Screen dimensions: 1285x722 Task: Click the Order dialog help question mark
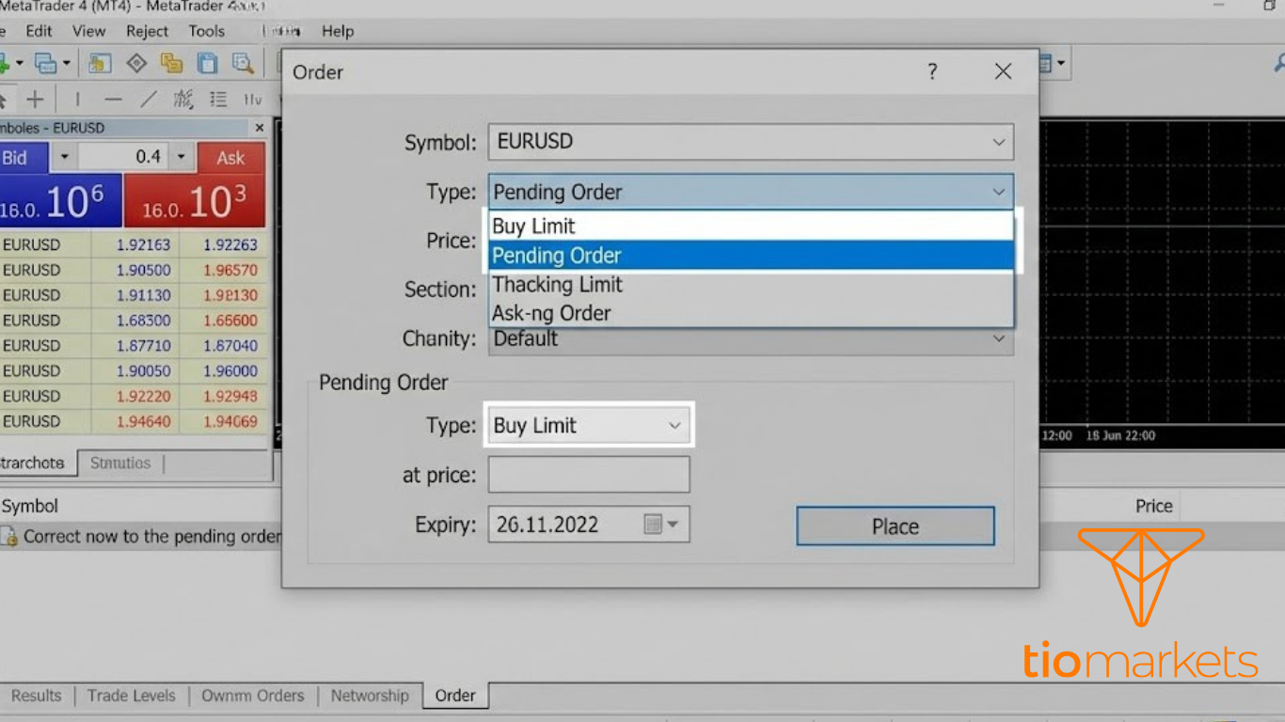932,71
